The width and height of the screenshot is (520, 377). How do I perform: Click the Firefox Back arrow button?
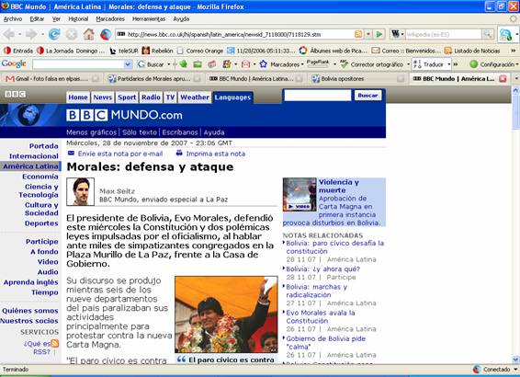pyautogui.click(x=8, y=34)
